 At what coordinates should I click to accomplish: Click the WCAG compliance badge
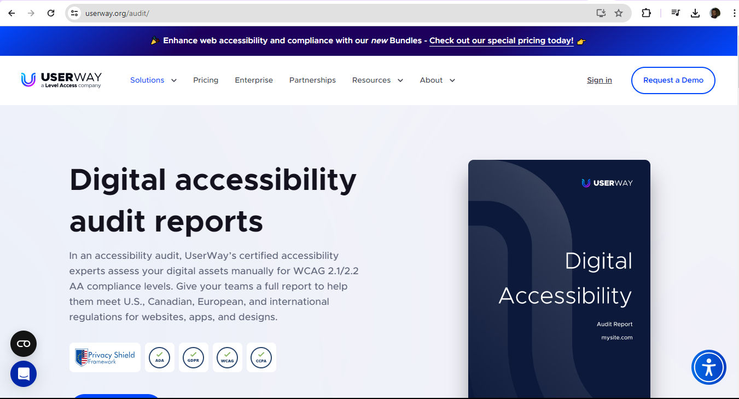pyautogui.click(x=227, y=357)
